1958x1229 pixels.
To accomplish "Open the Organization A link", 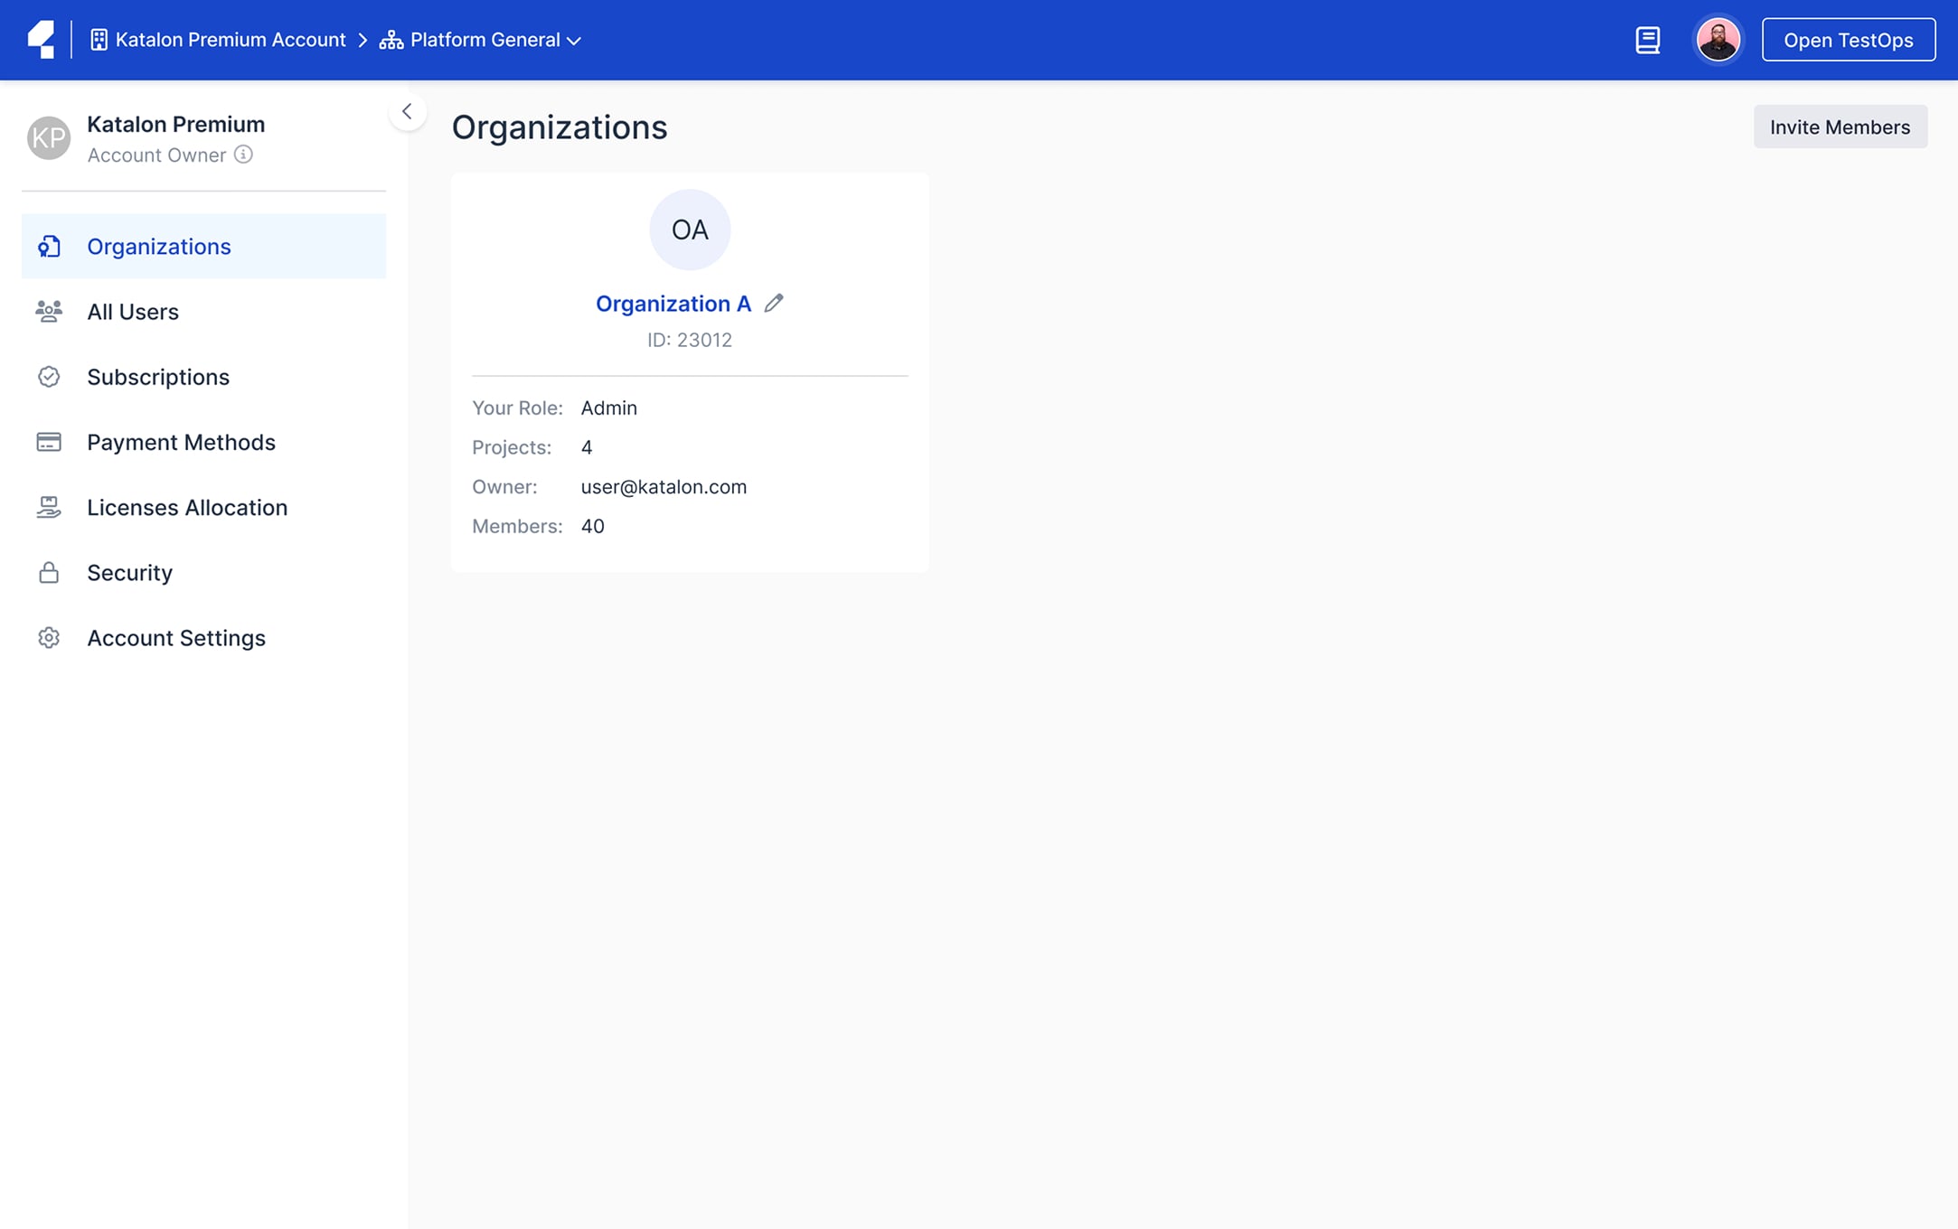I will coord(673,304).
